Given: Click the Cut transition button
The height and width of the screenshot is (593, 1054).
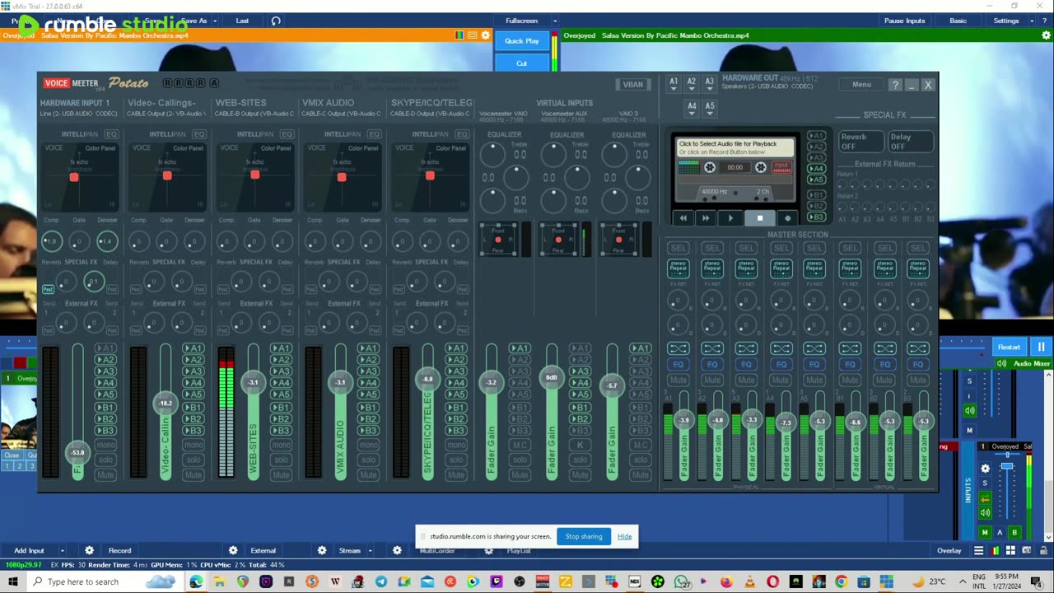Looking at the screenshot, I should [x=521, y=63].
